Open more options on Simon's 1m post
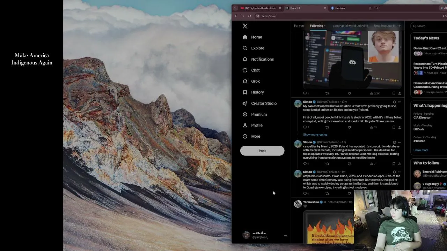 400,172
